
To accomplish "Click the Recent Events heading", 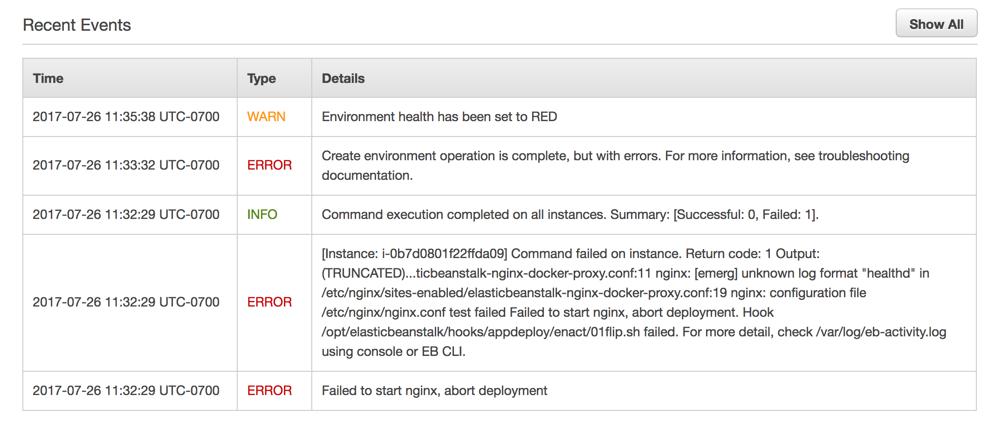I will tap(77, 25).
